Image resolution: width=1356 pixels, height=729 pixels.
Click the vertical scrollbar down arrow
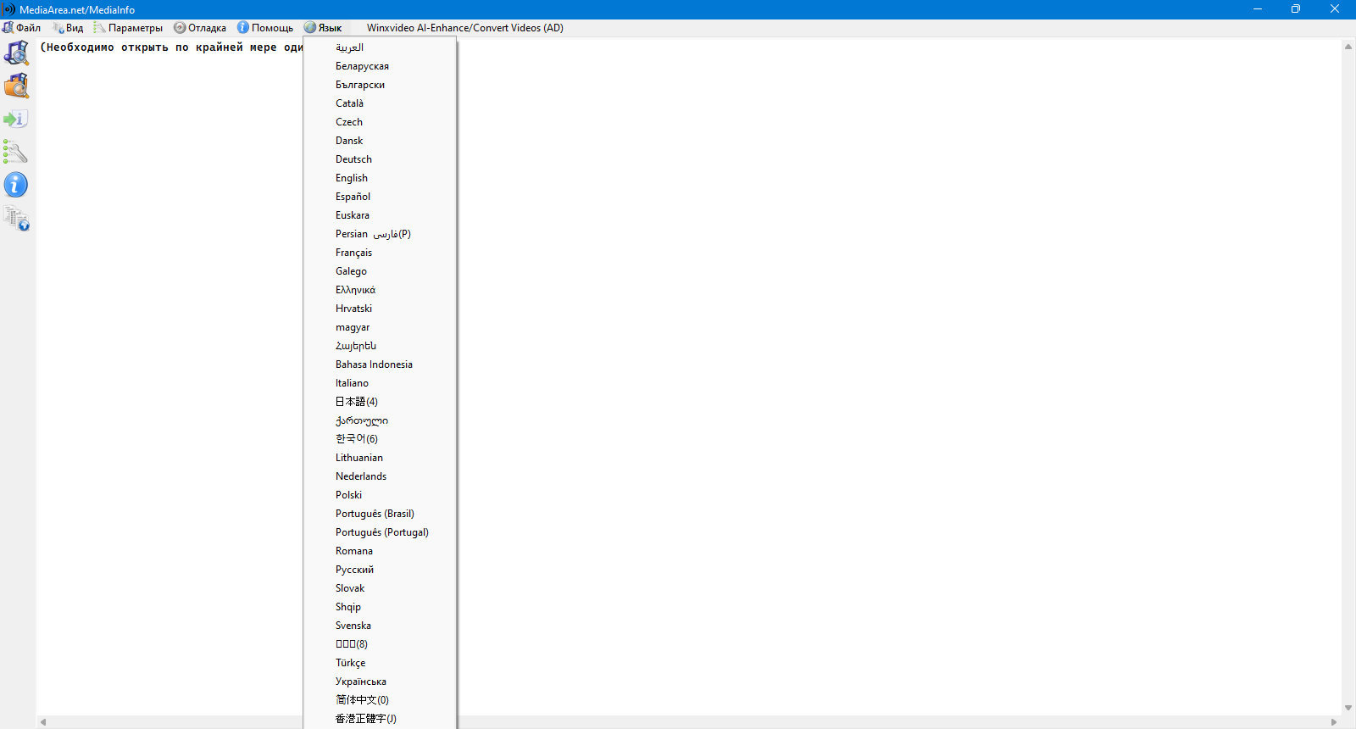click(x=1348, y=708)
